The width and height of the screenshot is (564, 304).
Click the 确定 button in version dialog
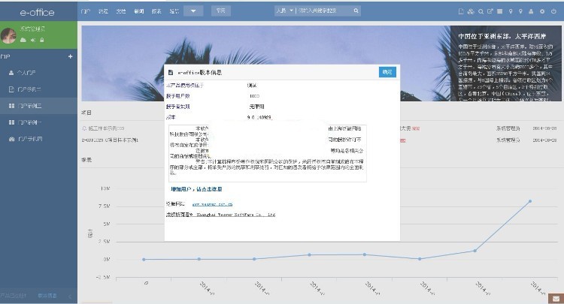387,72
